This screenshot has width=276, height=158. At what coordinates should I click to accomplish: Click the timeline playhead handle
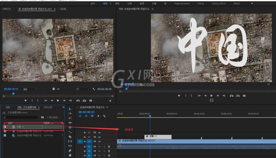click(150, 116)
